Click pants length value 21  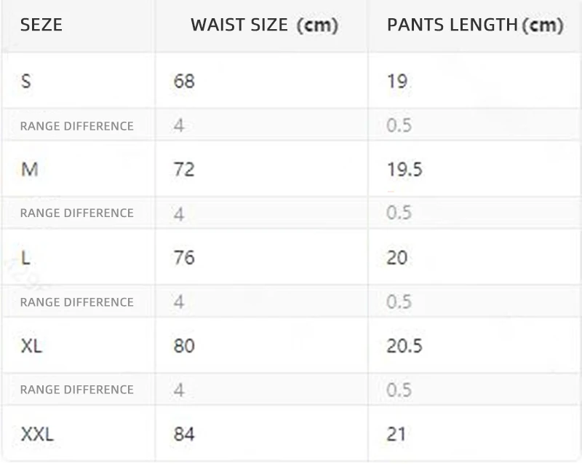pyautogui.click(x=396, y=434)
